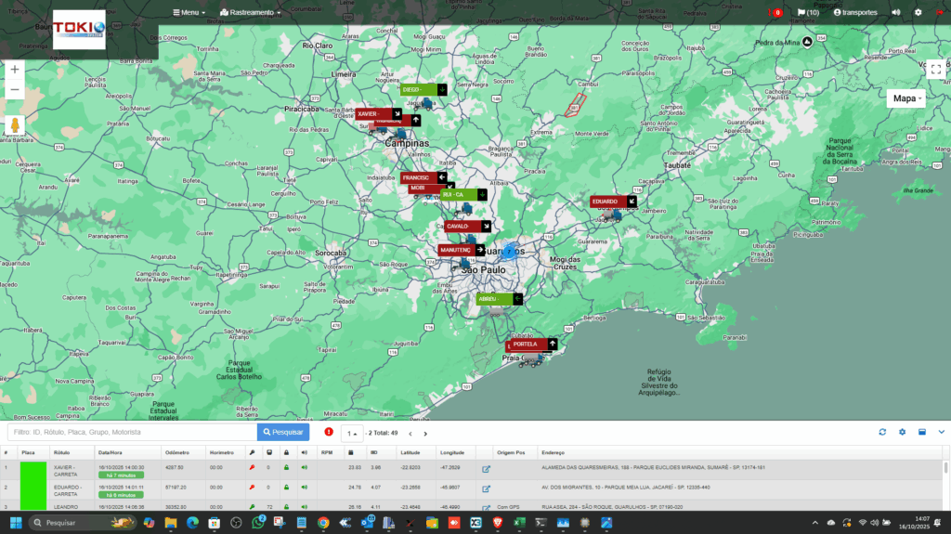This screenshot has width=951, height=534.
Task: Refresh the vehicle list grid
Action: click(882, 432)
